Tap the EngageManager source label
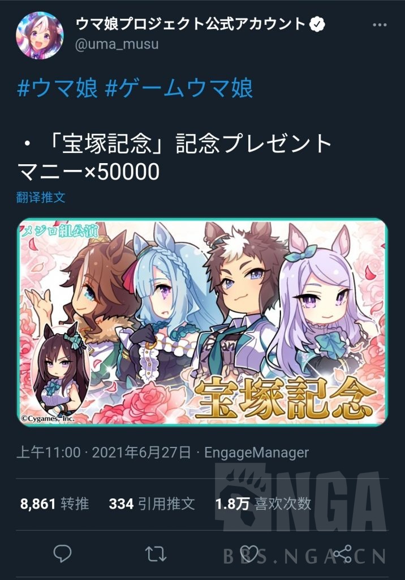 pos(256,453)
